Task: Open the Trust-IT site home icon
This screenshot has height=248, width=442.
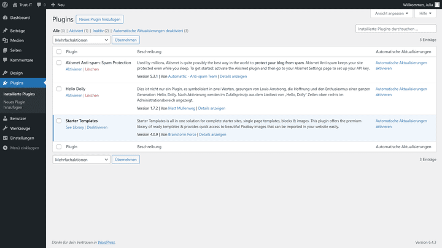Action: coord(15,4)
